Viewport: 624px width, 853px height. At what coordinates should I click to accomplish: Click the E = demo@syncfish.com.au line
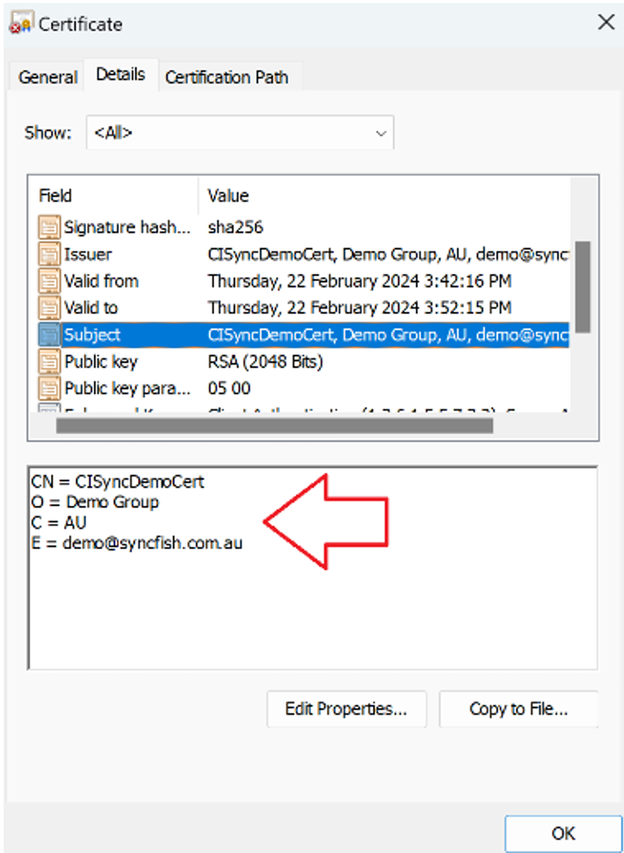point(137,543)
